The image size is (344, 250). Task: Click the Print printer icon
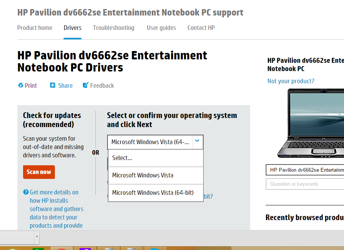20,85
